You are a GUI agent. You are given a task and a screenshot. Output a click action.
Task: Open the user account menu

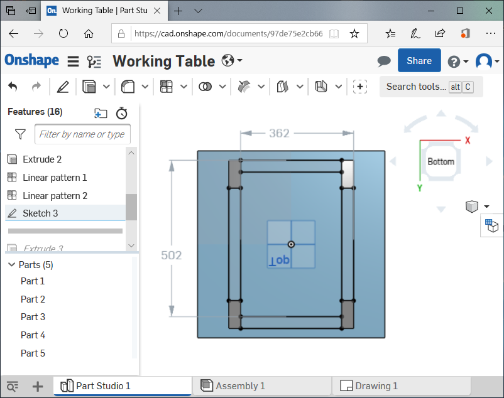tap(486, 61)
